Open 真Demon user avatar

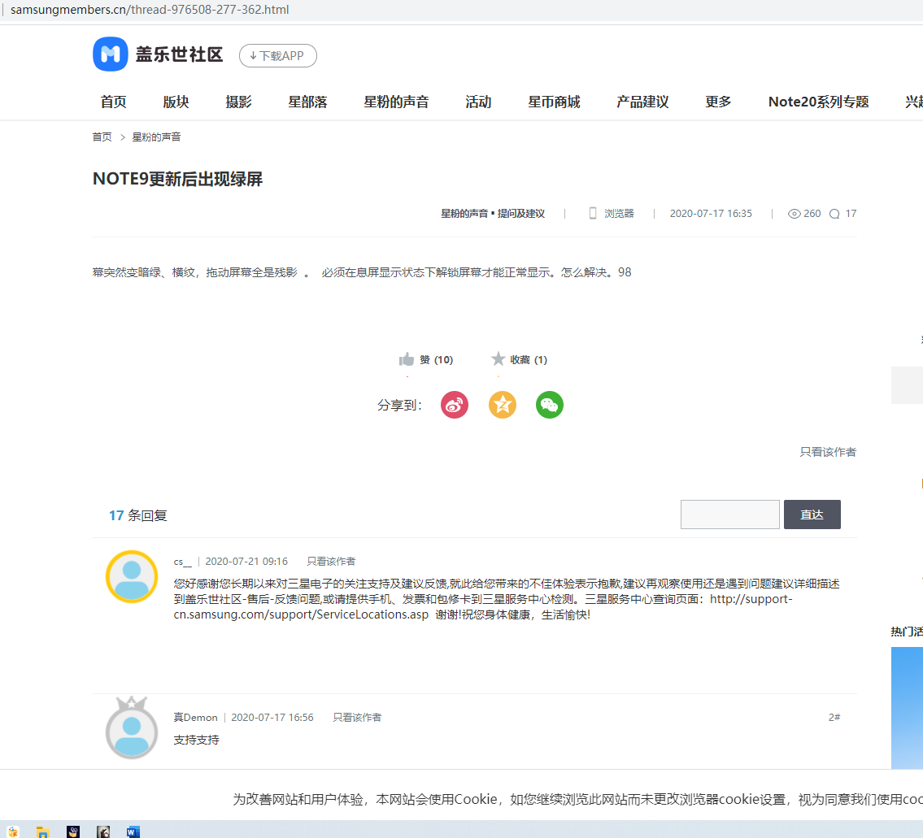point(131,728)
